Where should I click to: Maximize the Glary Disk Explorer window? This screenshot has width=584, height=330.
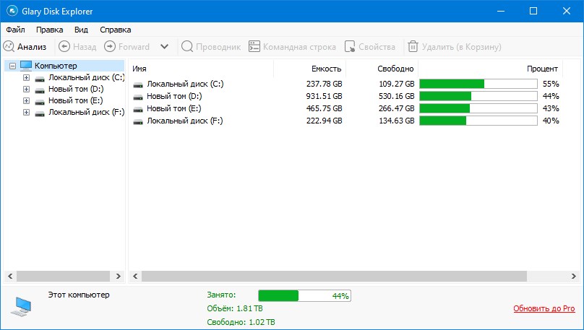(533, 11)
